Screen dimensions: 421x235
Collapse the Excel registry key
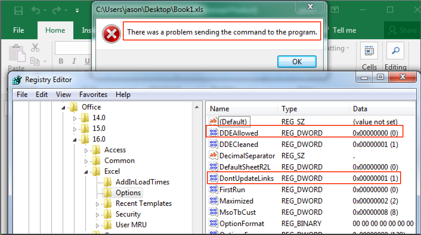click(86, 172)
